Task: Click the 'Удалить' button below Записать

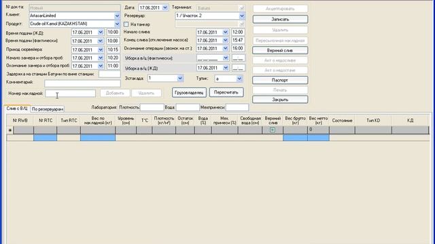Action: 280,30
